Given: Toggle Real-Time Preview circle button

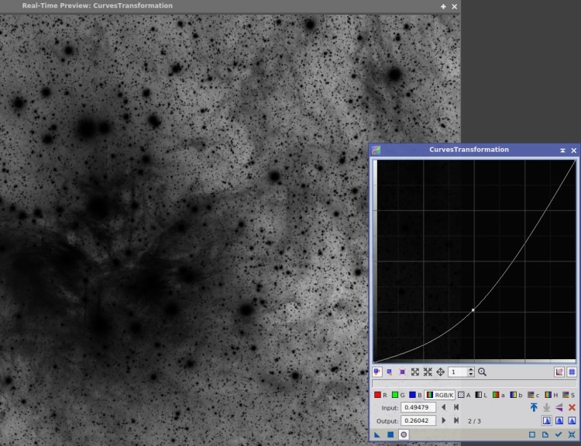Looking at the screenshot, I should (x=404, y=434).
